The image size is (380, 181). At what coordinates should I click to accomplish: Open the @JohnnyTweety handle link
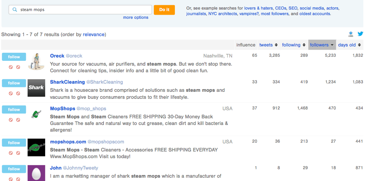[x=81, y=168]
